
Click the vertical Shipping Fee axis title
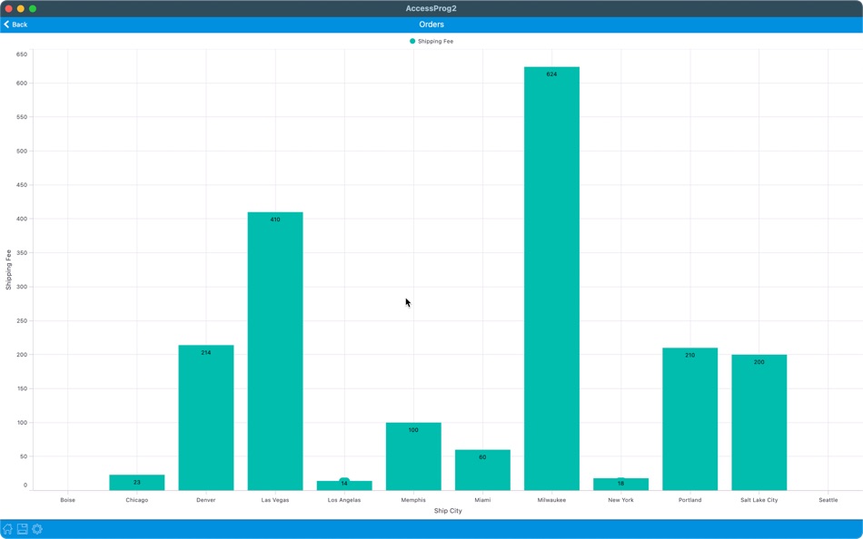pyautogui.click(x=8, y=269)
